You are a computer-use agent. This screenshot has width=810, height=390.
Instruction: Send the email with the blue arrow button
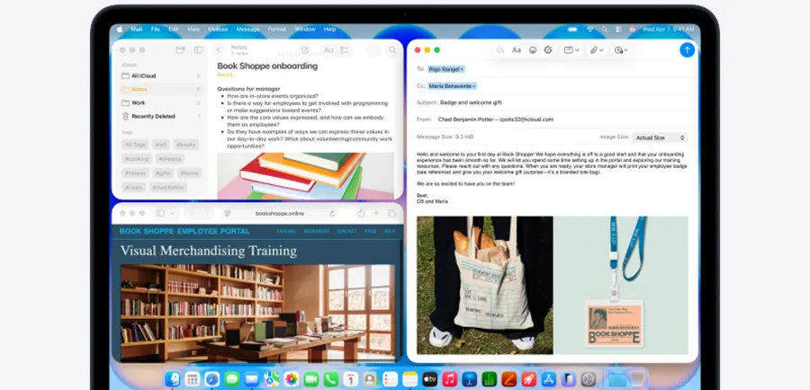point(687,50)
